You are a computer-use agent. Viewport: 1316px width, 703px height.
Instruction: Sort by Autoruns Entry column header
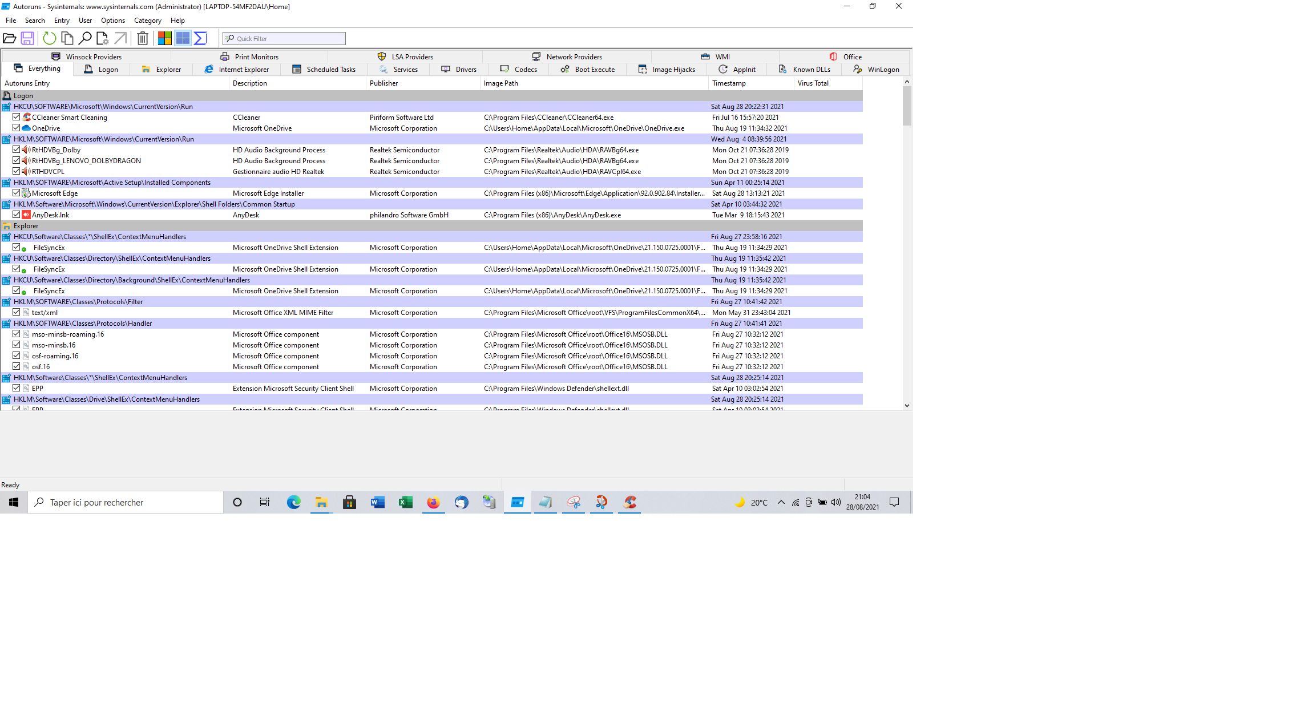tap(115, 83)
